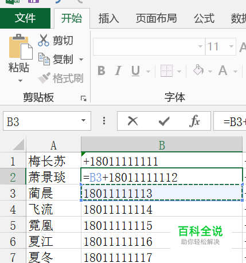This screenshot has width=246, height=263.
Task: Click formula bar text =B3+
Action: point(235,122)
